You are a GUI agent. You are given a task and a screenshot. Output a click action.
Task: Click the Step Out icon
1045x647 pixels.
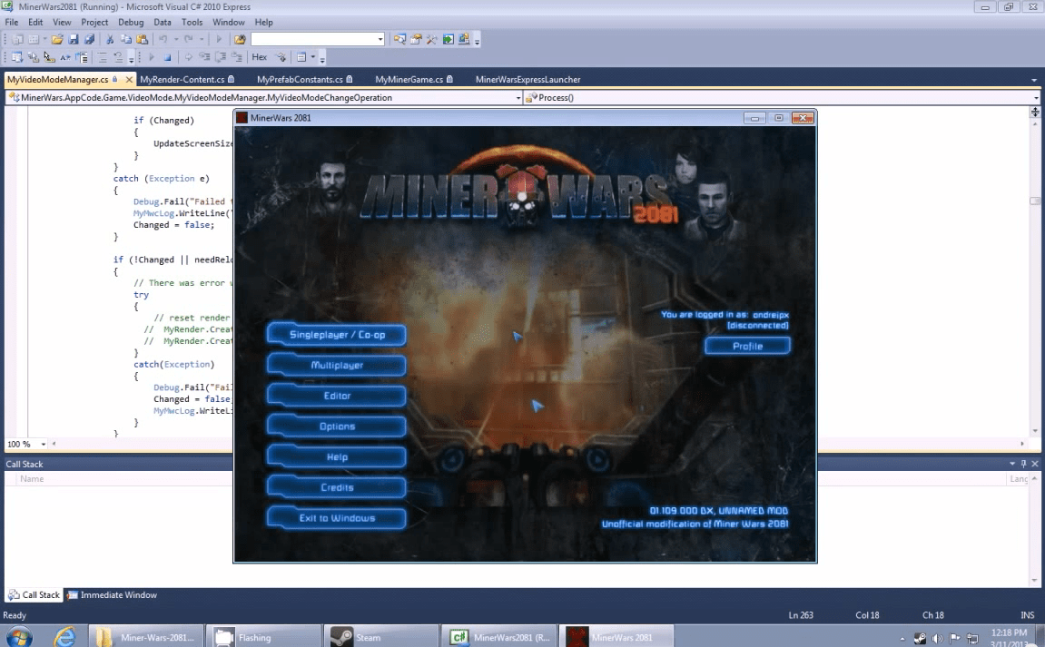[x=237, y=57]
